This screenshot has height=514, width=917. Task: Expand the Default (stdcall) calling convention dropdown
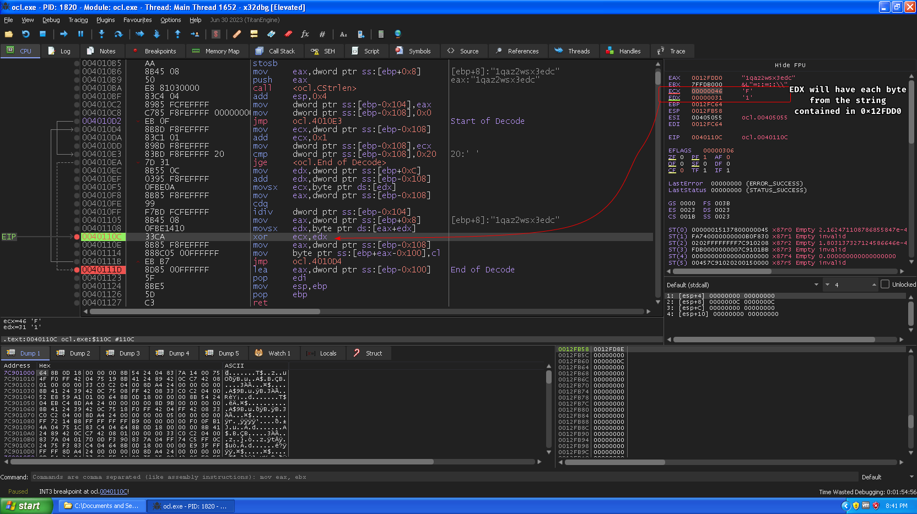coord(816,285)
